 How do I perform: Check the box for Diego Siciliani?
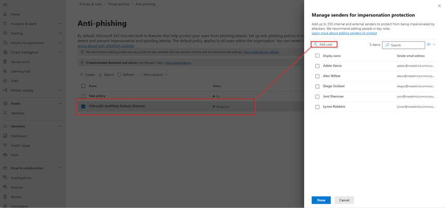(317, 86)
